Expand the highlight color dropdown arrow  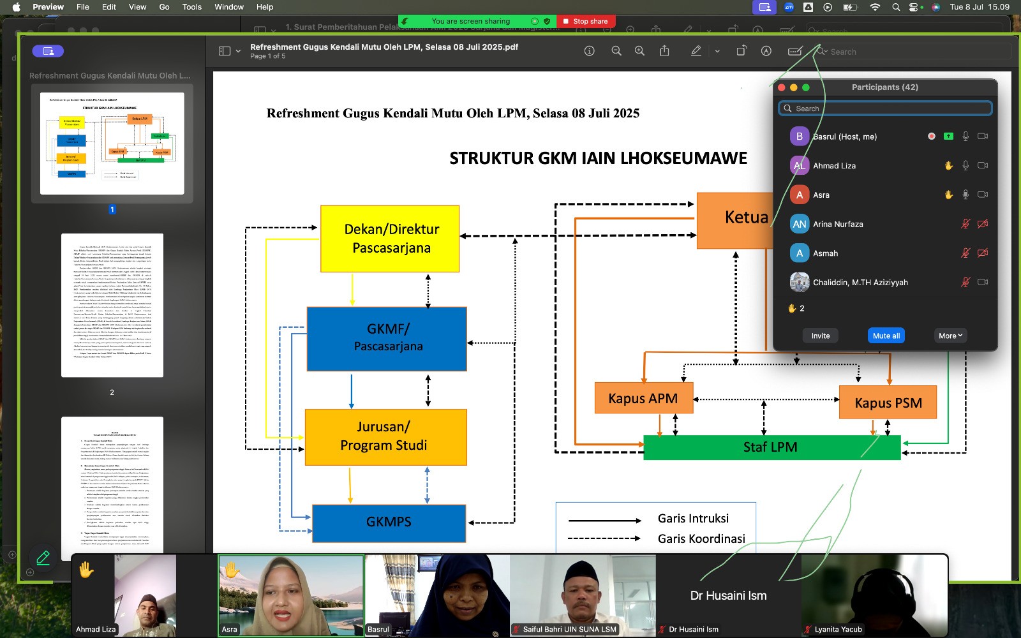[x=717, y=51]
